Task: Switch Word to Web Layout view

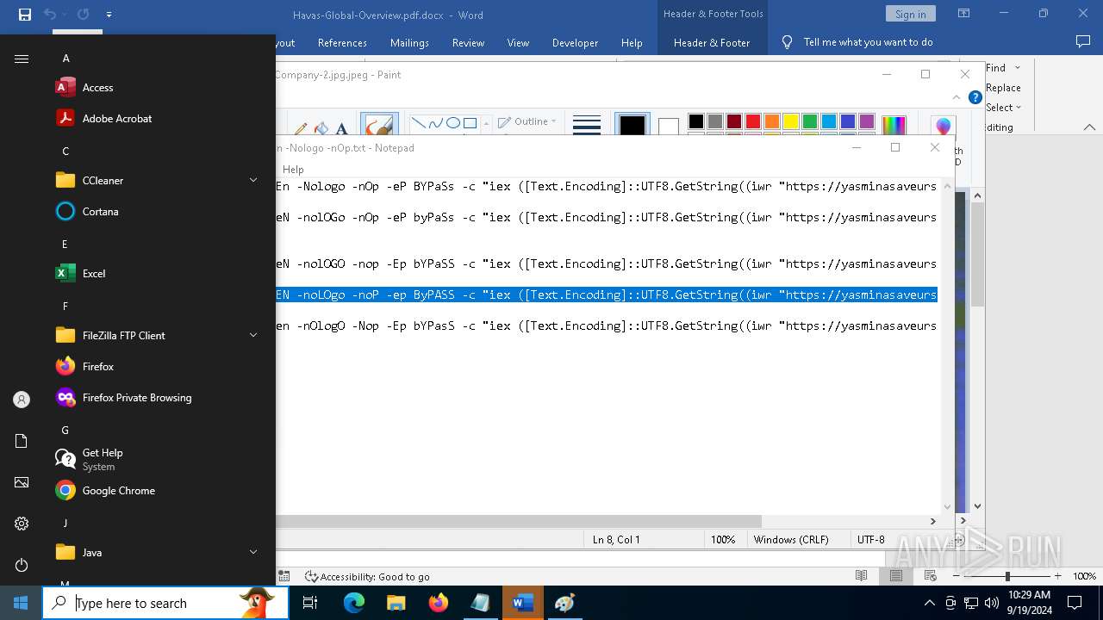Action: pyautogui.click(x=930, y=576)
